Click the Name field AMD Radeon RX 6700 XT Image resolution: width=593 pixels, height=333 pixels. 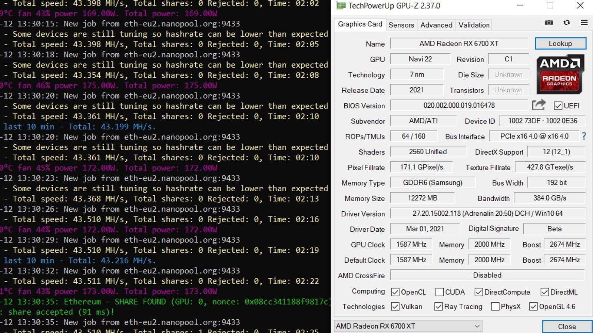tap(459, 44)
